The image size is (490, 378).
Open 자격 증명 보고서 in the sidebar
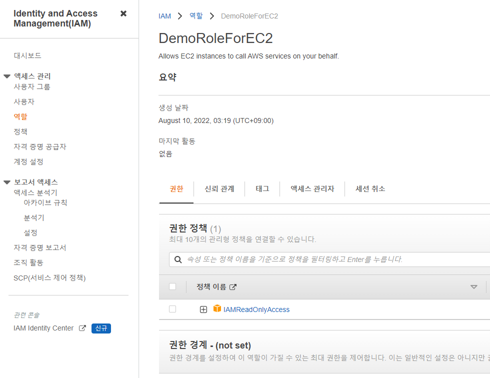[40, 247]
